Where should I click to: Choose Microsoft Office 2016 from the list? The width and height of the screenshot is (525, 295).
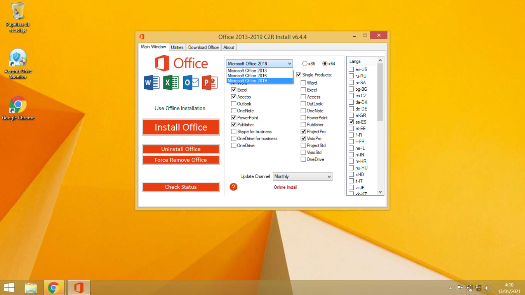(259, 76)
